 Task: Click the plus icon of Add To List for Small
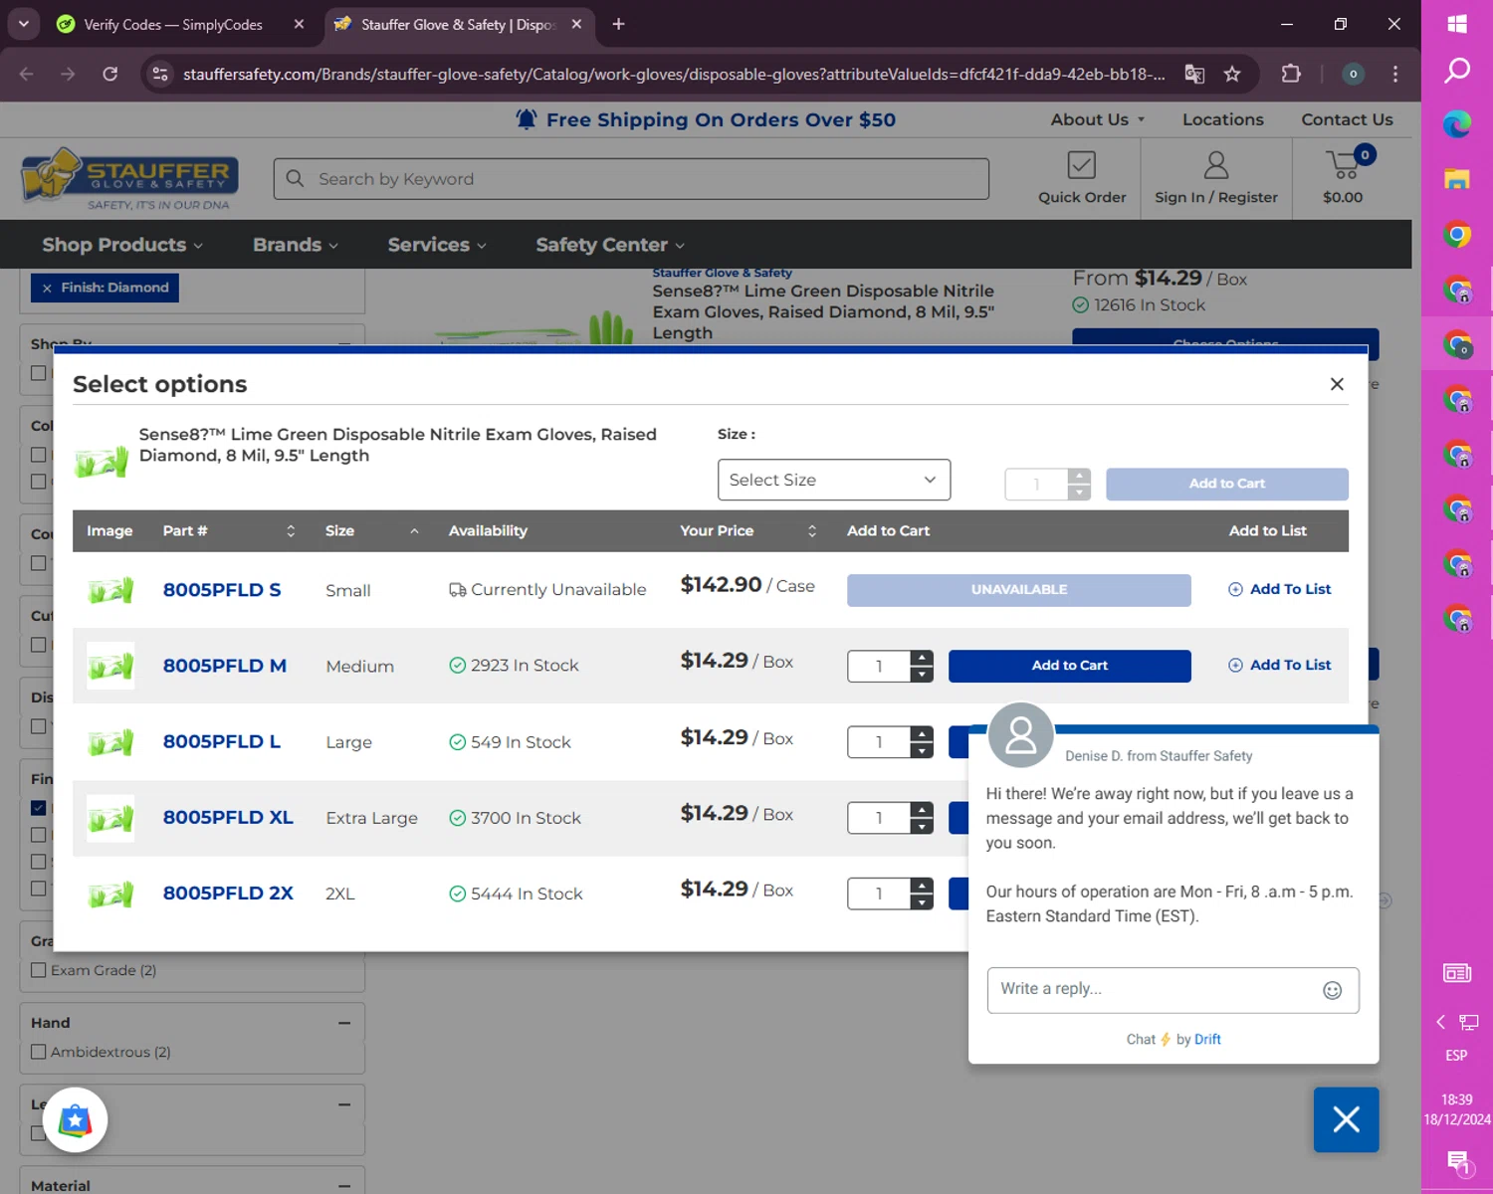pyautogui.click(x=1235, y=589)
